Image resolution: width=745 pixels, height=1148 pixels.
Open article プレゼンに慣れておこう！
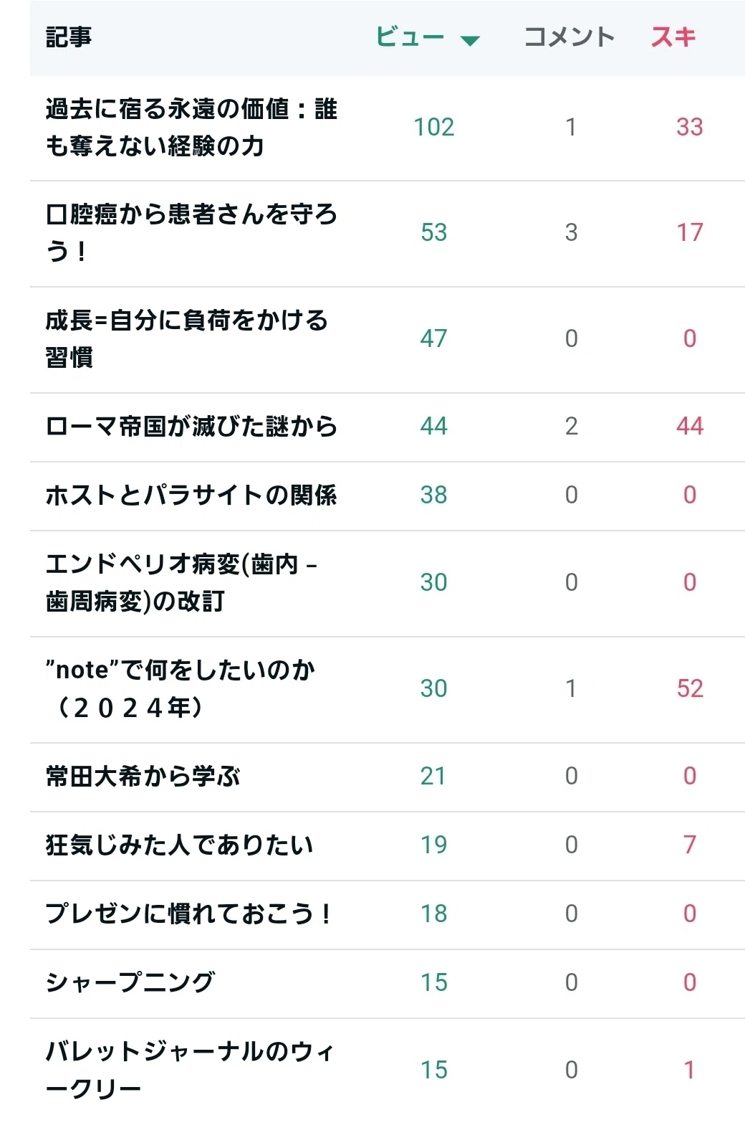coord(189,914)
